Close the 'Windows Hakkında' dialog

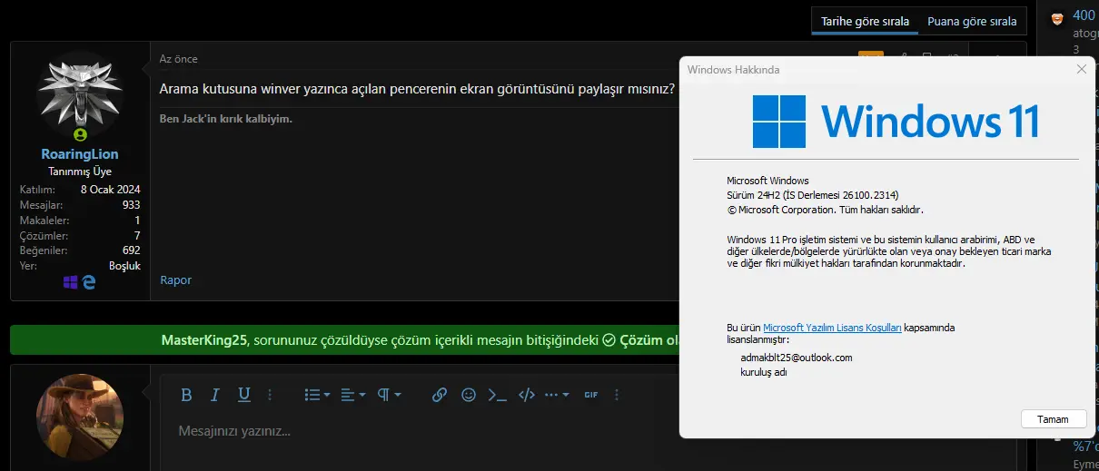[x=1081, y=69]
